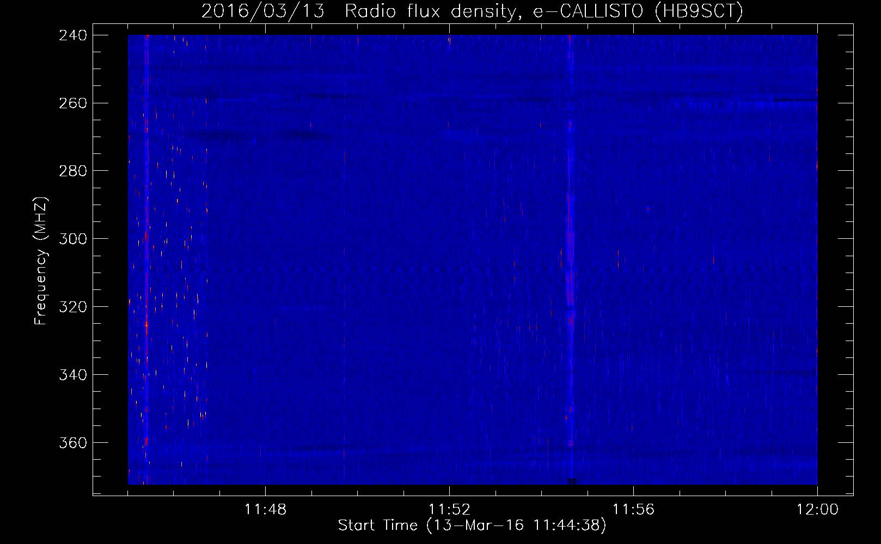Click the 11:52 time tick label
881x544 pixels.
tap(449, 510)
